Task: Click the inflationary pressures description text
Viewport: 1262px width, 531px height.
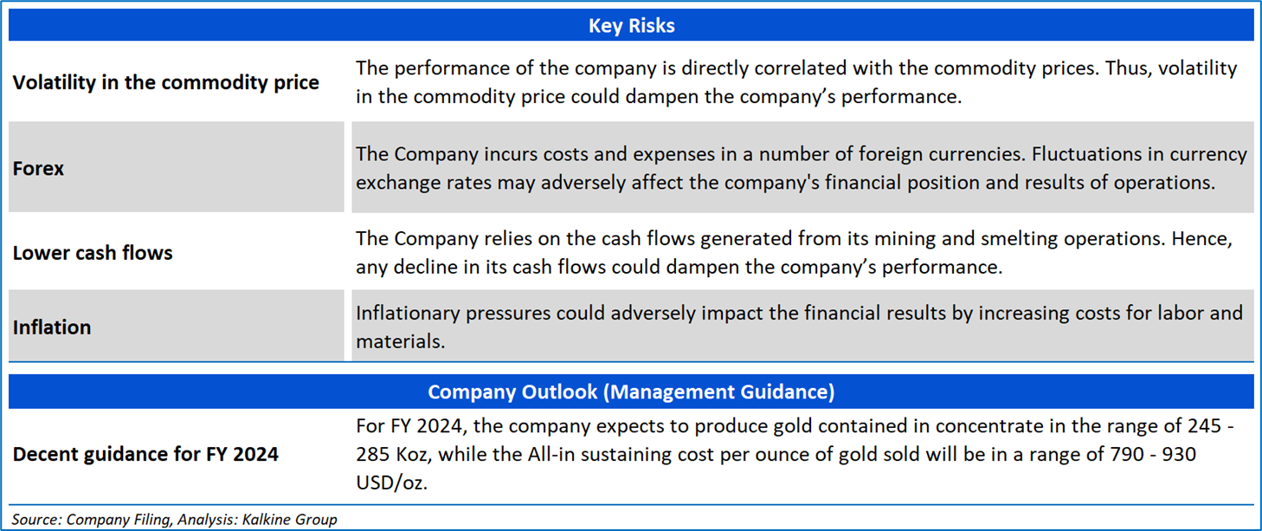Action: pyautogui.click(x=798, y=313)
